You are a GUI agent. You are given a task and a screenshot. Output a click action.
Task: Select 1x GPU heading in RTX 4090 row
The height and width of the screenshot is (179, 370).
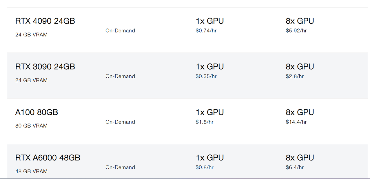[x=209, y=21]
